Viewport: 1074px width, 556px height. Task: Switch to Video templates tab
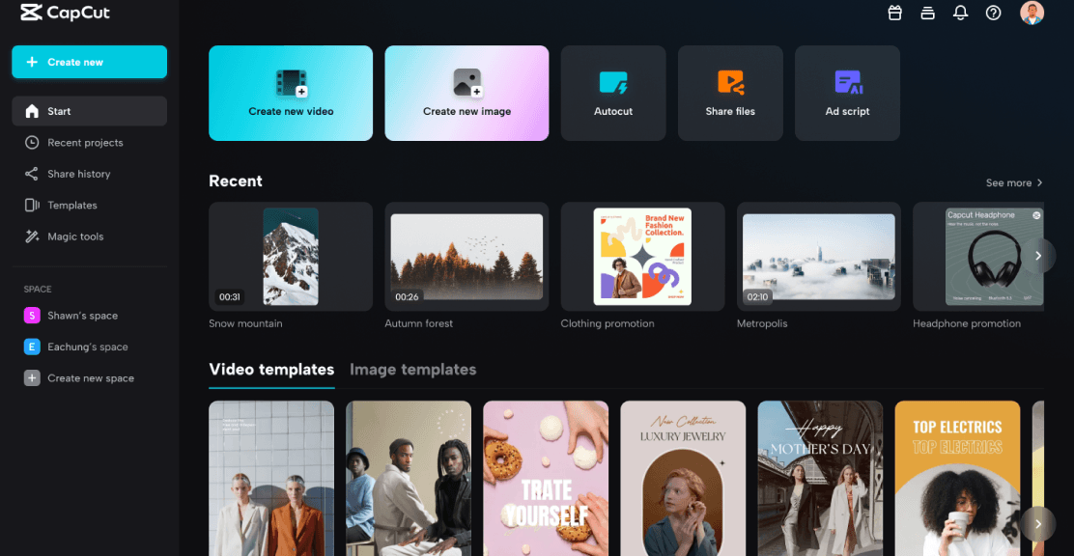[271, 370]
